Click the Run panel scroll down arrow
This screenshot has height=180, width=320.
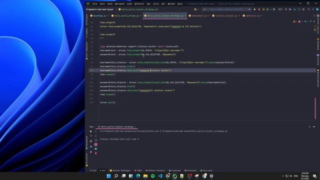(95, 135)
